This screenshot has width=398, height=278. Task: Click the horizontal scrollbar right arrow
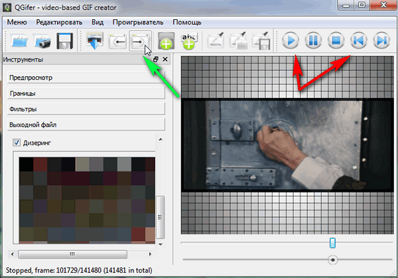coord(151,254)
